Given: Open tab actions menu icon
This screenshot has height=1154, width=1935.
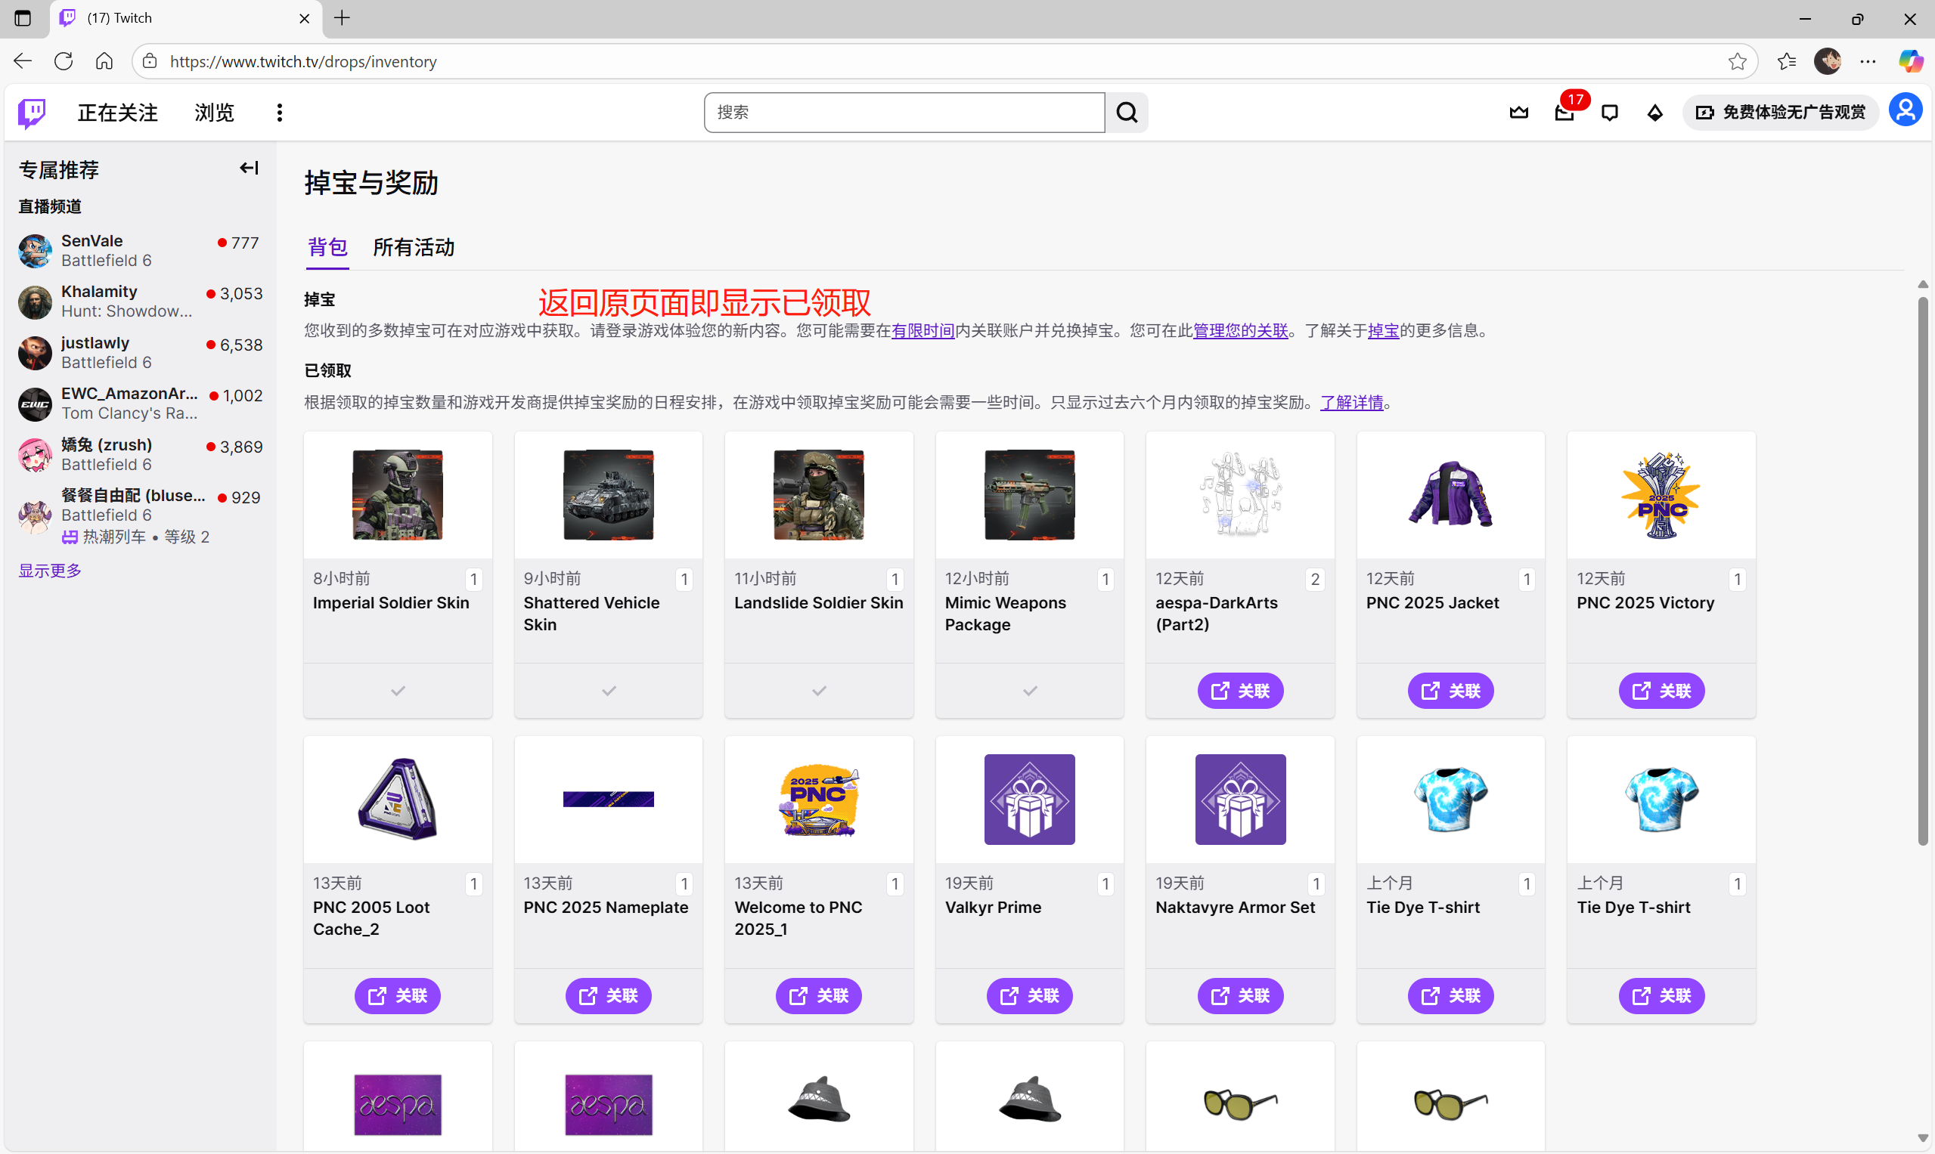Looking at the screenshot, I should pyautogui.click(x=23, y=18).
